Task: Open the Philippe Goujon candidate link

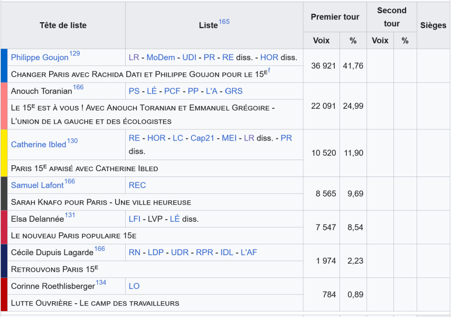Action: 40,58
